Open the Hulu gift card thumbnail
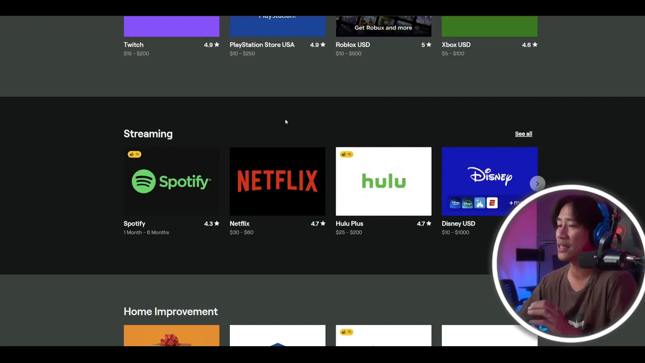The height and width of the screenshot is (363, 645). coord(384,181)
